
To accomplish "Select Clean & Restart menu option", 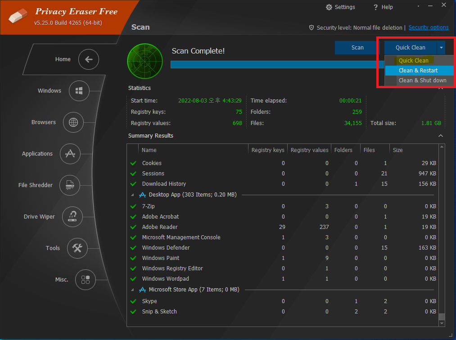I will point(419,71).
